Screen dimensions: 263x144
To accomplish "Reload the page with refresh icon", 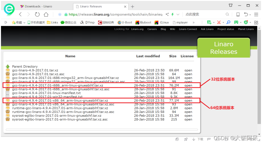I will (x=37, y=14).
